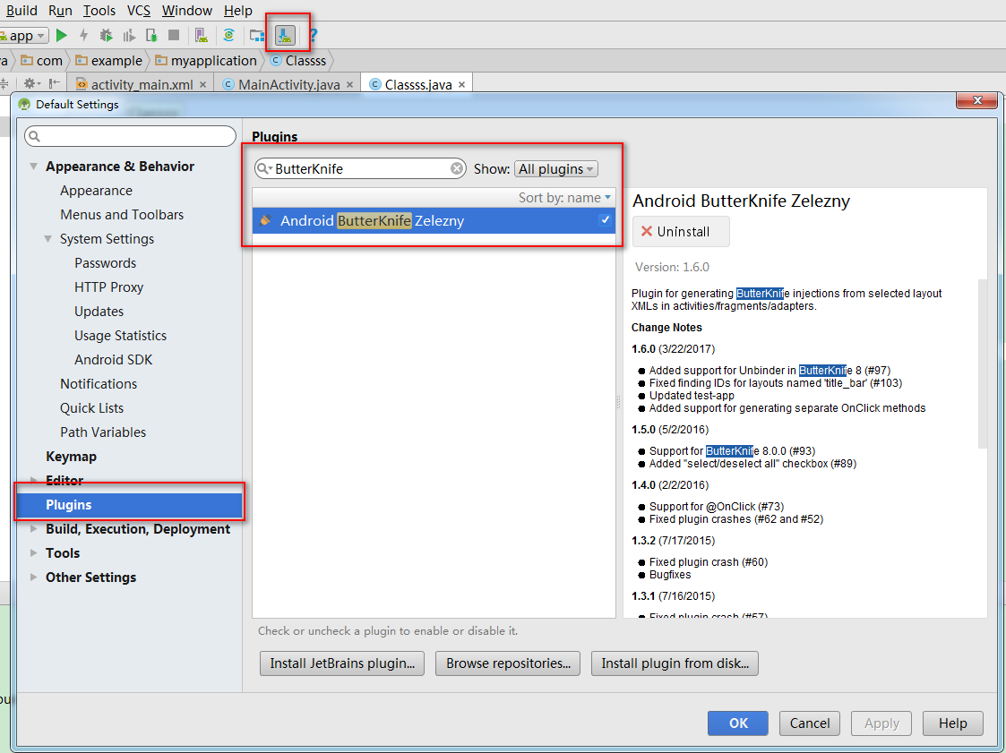Click the Android ButterKnife Zelezny plugin icon
1006x753 pixels.
pos(266,220)
